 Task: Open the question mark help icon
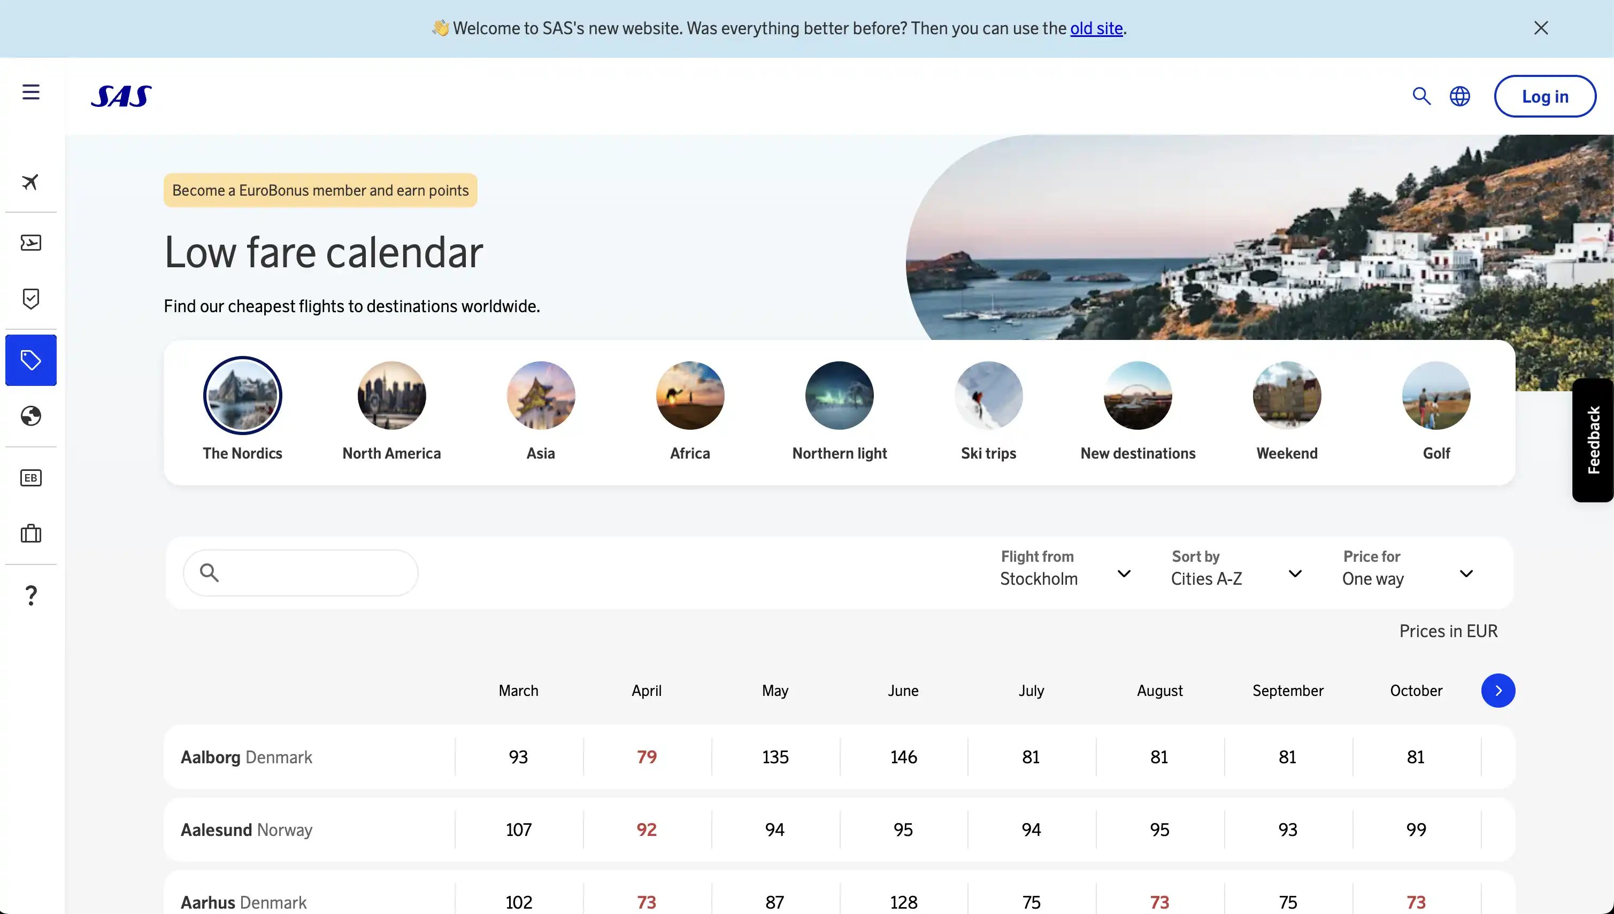click(31, 595)
